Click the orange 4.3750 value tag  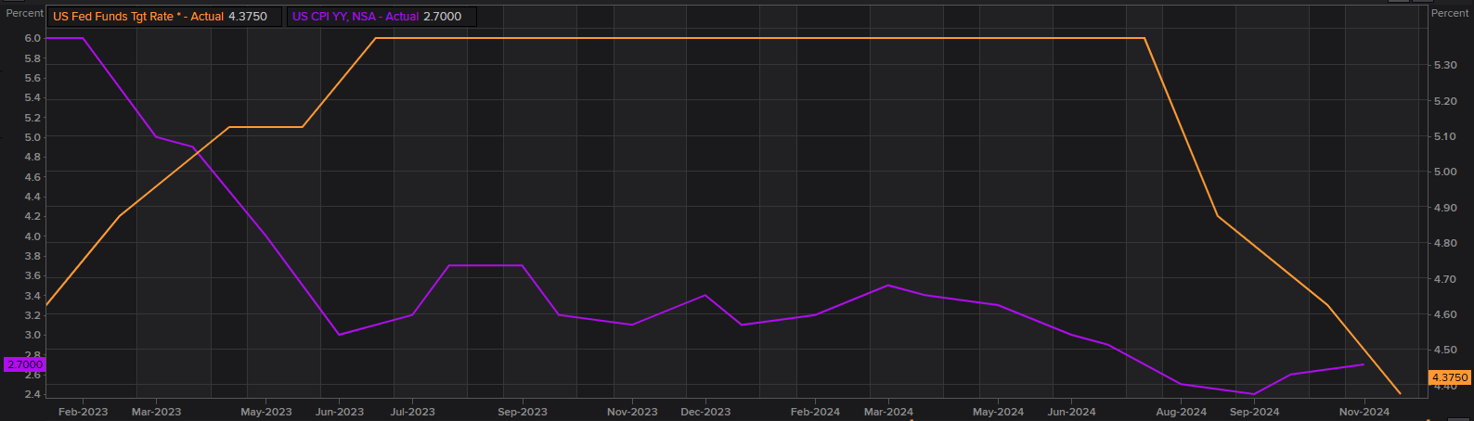(x=1450, y=377)
